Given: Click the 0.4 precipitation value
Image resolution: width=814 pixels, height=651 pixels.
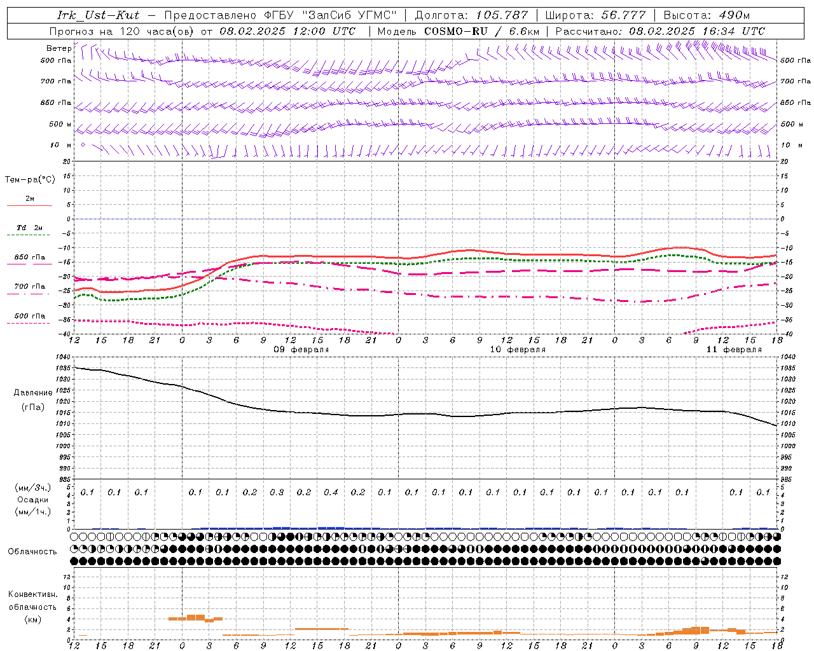Looking at the screenshot, I should [x=331, y=493].
